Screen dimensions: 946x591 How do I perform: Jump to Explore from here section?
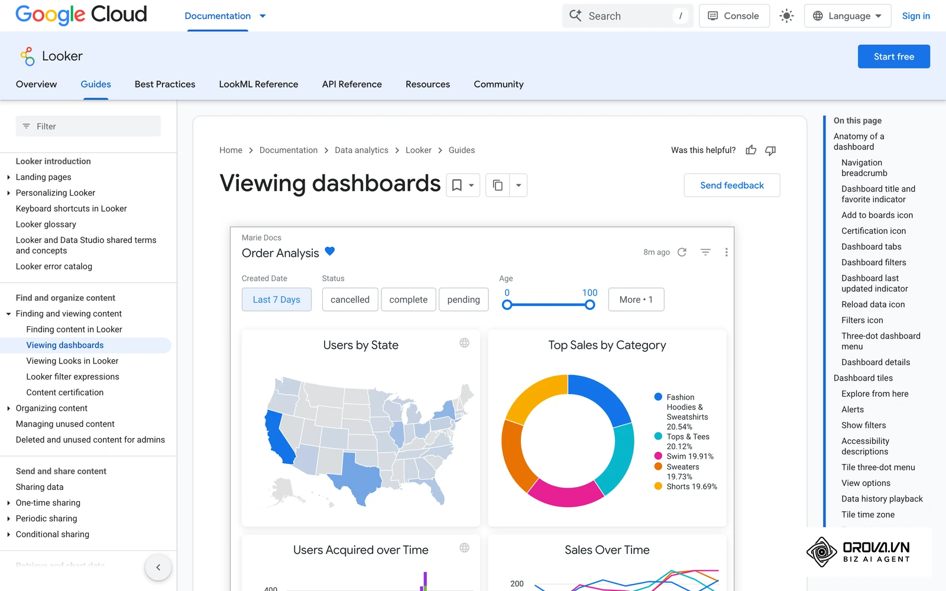pyautogui.click(x=874, y=394)
